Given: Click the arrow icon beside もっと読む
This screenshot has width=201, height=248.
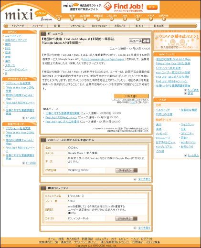Looking at the screenshot, I should click(185, 90).
